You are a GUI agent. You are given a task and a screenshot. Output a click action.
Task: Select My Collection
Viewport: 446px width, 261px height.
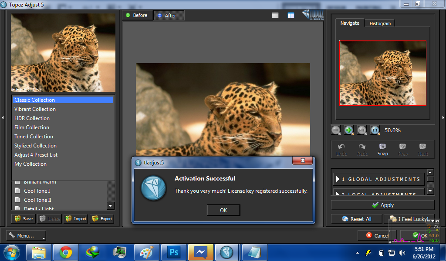[63, 164]
